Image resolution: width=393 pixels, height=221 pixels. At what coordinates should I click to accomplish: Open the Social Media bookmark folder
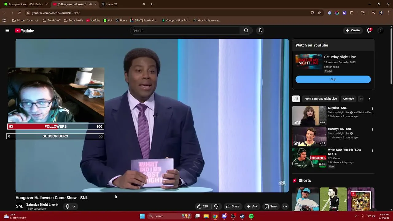click(x=73, y=21)
